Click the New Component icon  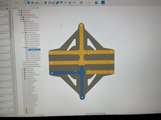70,3
